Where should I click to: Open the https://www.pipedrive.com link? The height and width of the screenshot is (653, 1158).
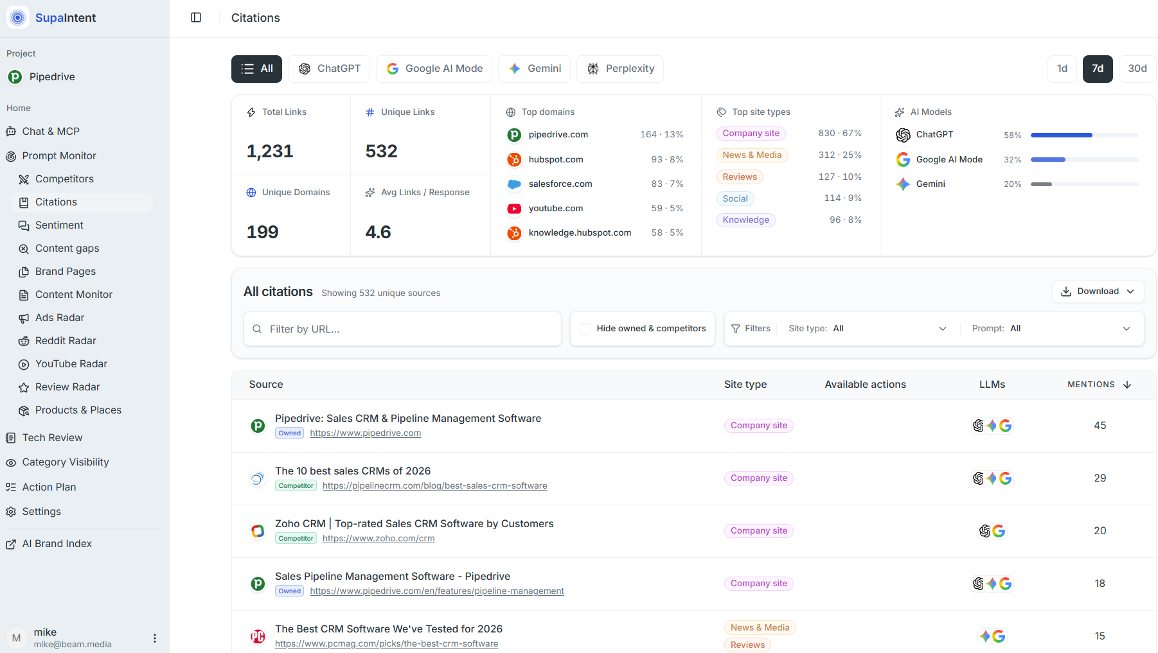(365, 433)
